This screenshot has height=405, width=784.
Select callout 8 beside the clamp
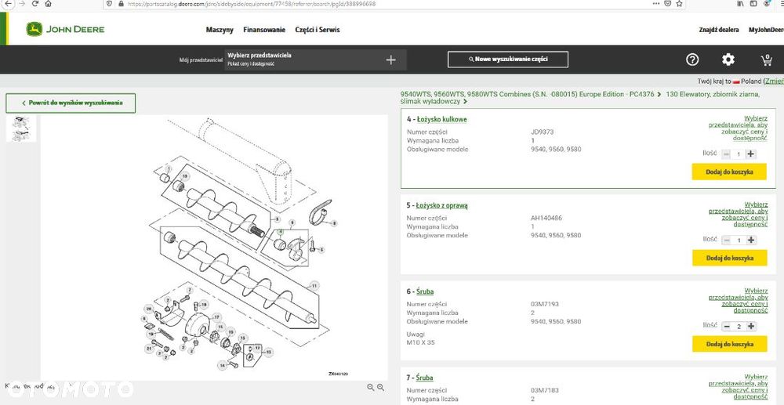tap(334, 223)
